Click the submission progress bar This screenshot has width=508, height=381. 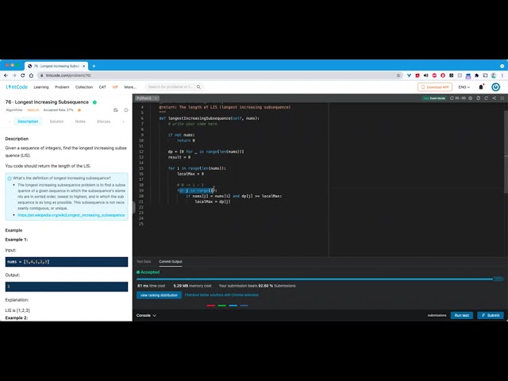tap(314, 279)
